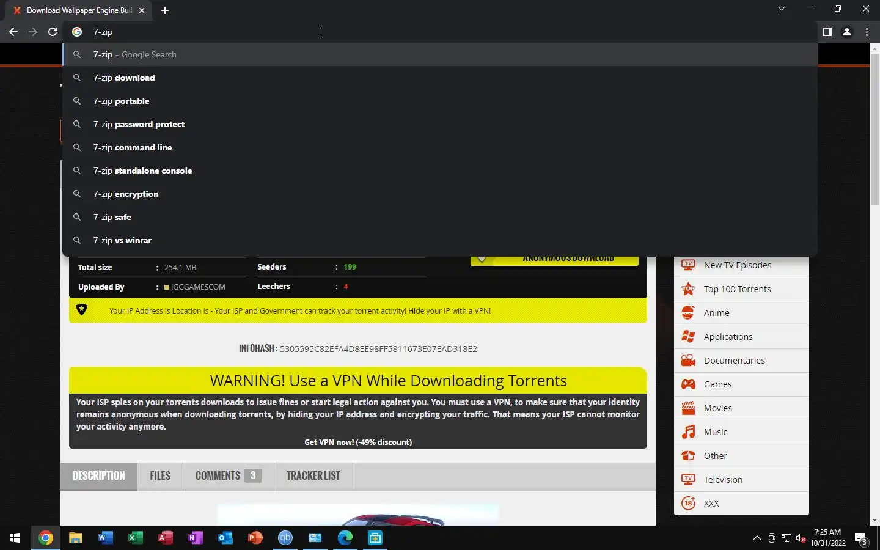Select the '7-zip - Google Search' suggestion
Viewport: 880px width, 550px height.
pyautogui.click(x=440, y=54)
